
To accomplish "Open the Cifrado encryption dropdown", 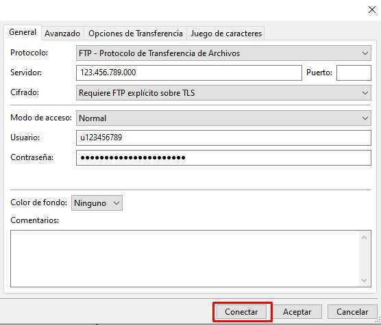I will click(223, 92).
